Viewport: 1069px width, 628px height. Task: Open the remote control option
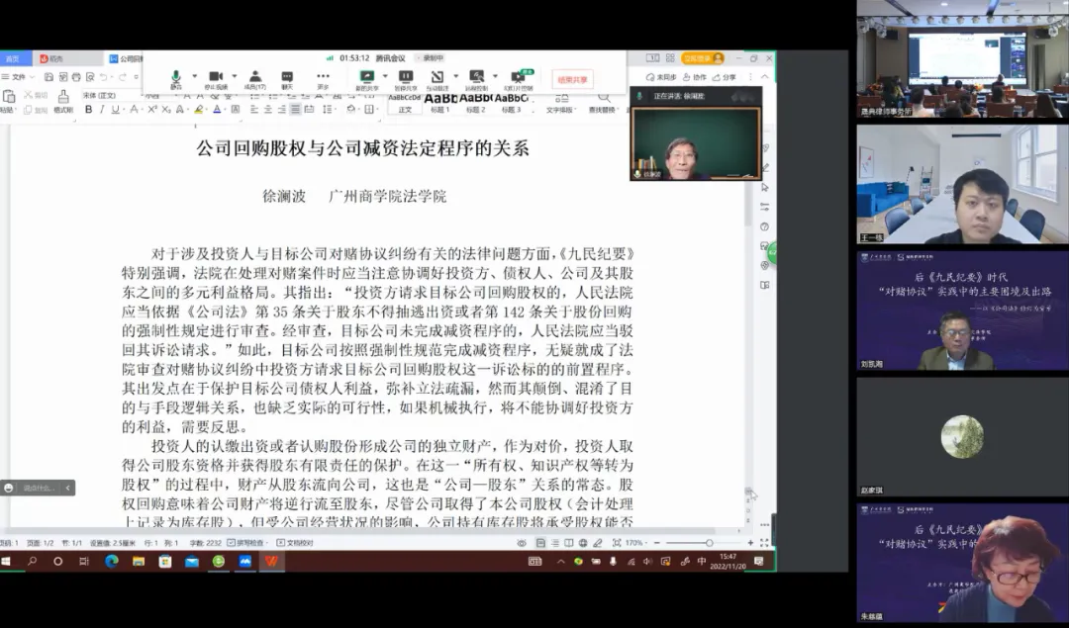click(x=476, y=78)
